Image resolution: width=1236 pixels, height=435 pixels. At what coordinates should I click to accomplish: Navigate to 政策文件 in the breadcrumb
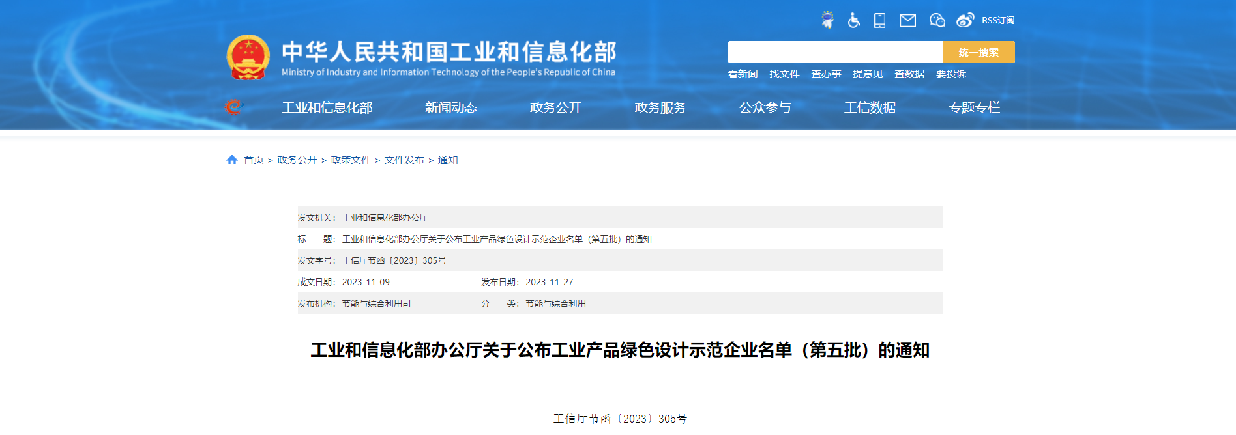pyautogui.click(x=351, y=160)
